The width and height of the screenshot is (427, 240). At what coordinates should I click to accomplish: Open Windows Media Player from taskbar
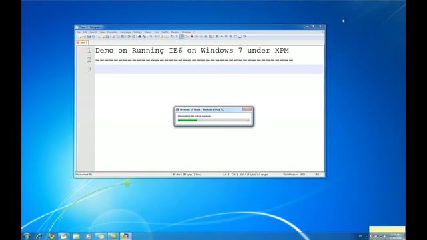point(88,236)
